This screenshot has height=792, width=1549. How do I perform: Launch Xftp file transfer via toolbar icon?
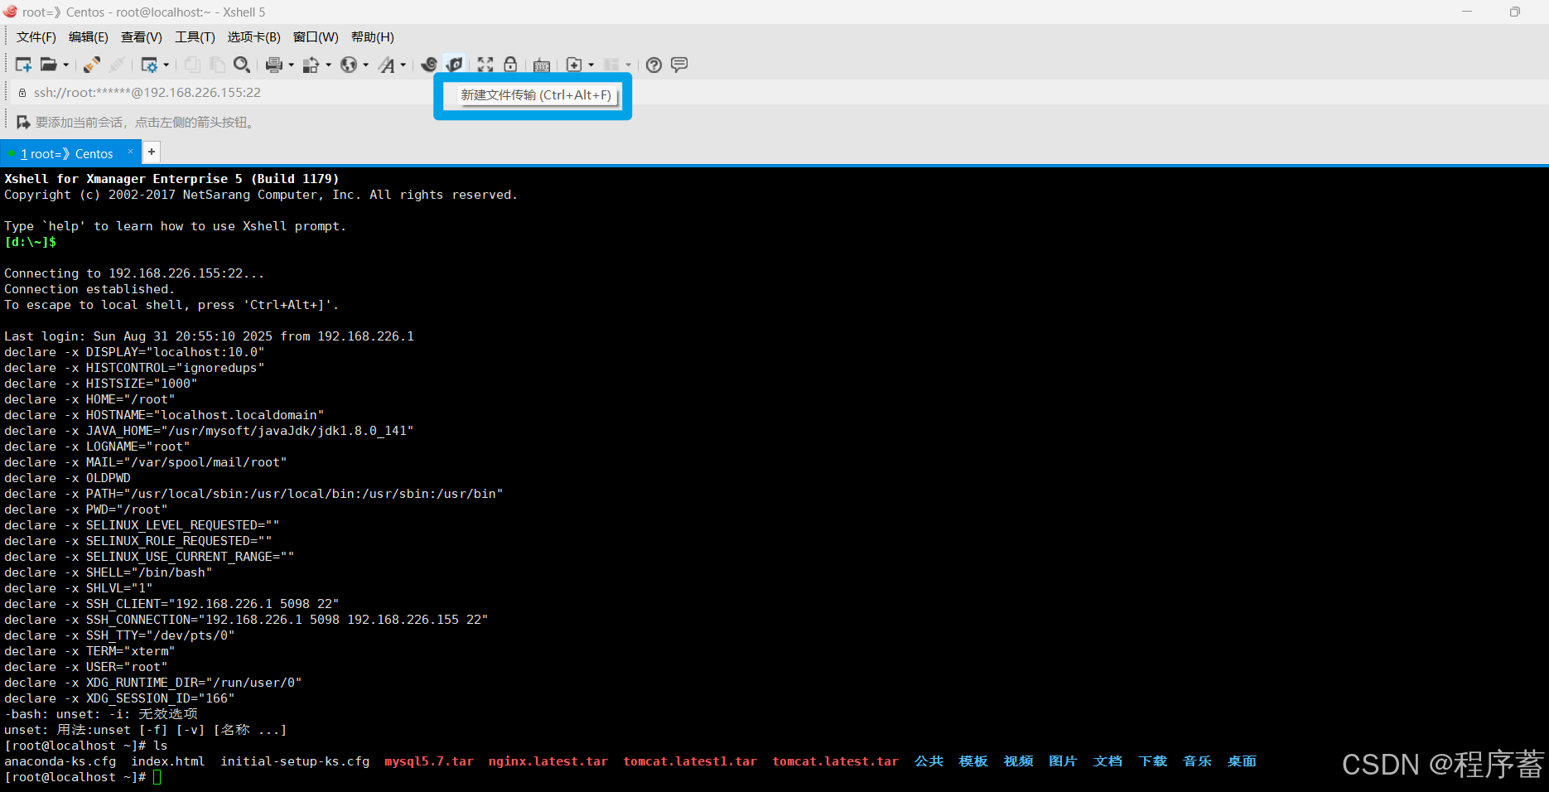point(455,64)
